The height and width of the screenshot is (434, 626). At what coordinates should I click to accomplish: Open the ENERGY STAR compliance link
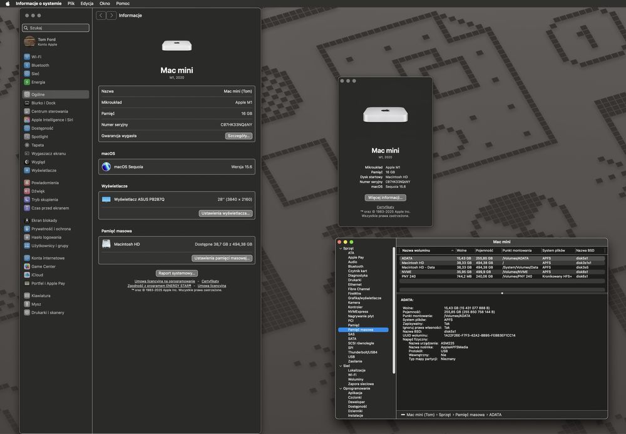159,286
